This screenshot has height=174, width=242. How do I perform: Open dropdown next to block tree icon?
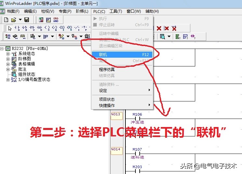pos(39,37)
